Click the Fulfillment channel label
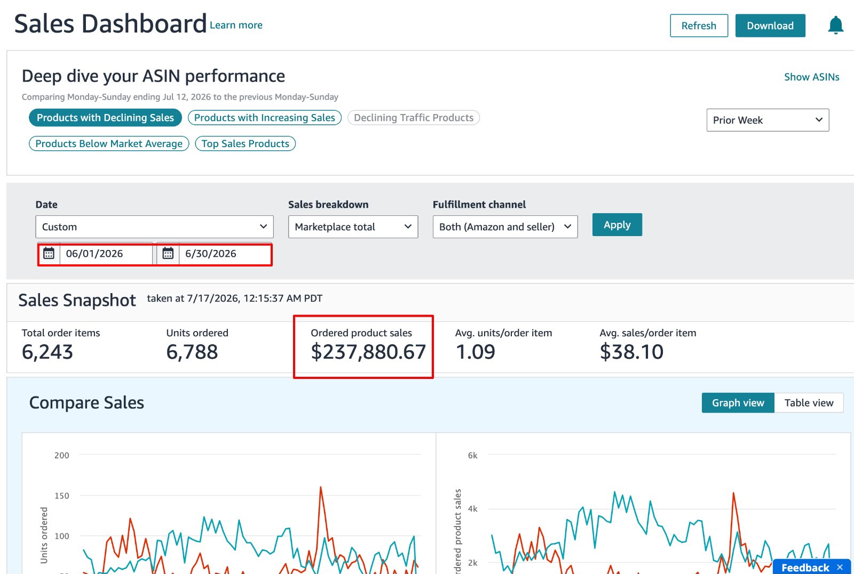Screen dimensions: 854x574 tap(479, 205)
